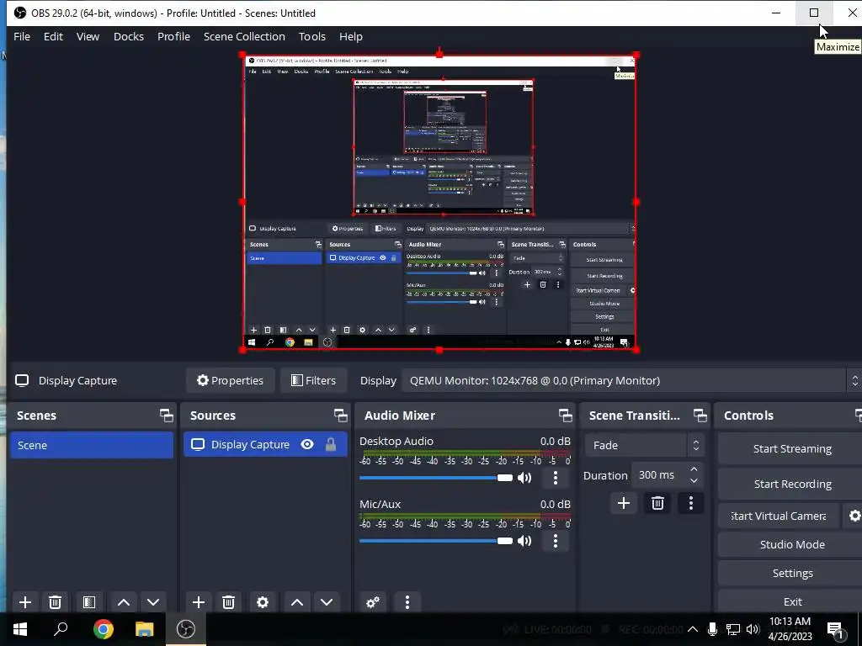Add a new source with plus icon

[199, 602]
